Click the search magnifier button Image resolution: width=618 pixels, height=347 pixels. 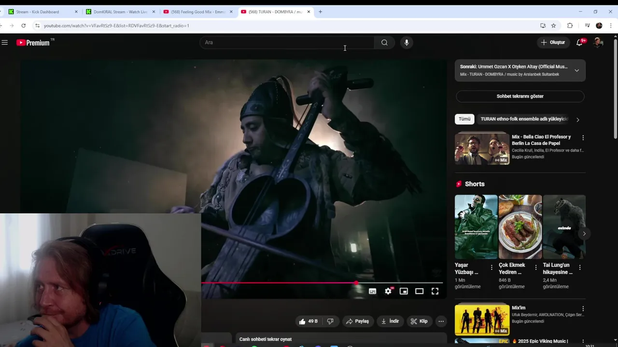(x=384, y=42)
